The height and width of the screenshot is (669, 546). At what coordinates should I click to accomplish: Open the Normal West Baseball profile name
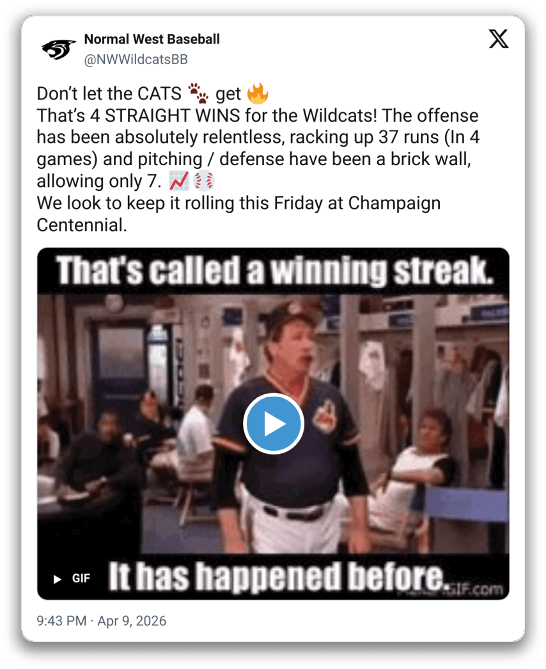tap(152, 39)
